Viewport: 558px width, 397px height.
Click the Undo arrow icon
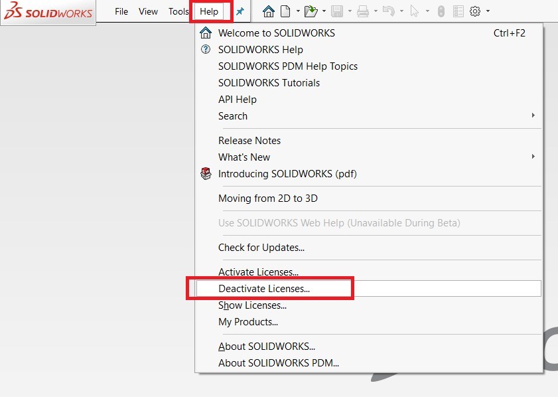389,11
